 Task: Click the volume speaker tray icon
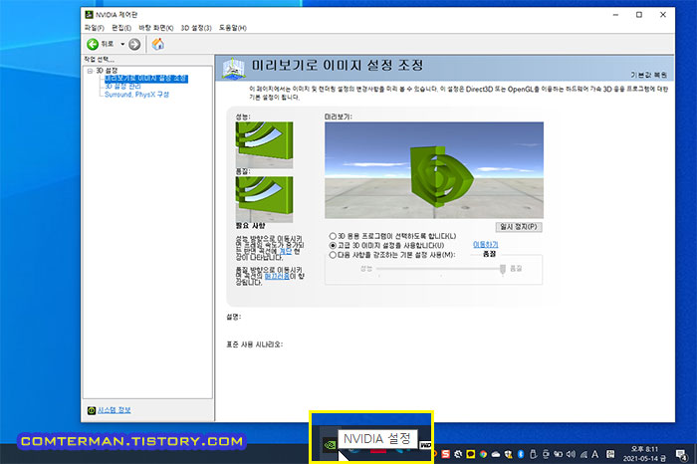tap(571, 454)
